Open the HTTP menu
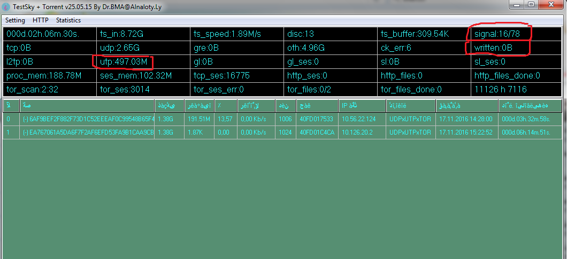The height and width of the screenshot is (259, 567). pyautogui.click(x=40, y=20)
